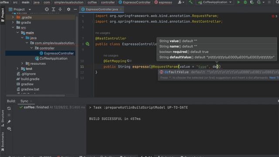Expand the gradle folder
Image resolution: width=279 pixels, height=157 pixels.
[13, 22]
